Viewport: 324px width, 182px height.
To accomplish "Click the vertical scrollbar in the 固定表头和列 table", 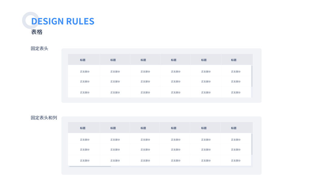I will coord(252,144).
